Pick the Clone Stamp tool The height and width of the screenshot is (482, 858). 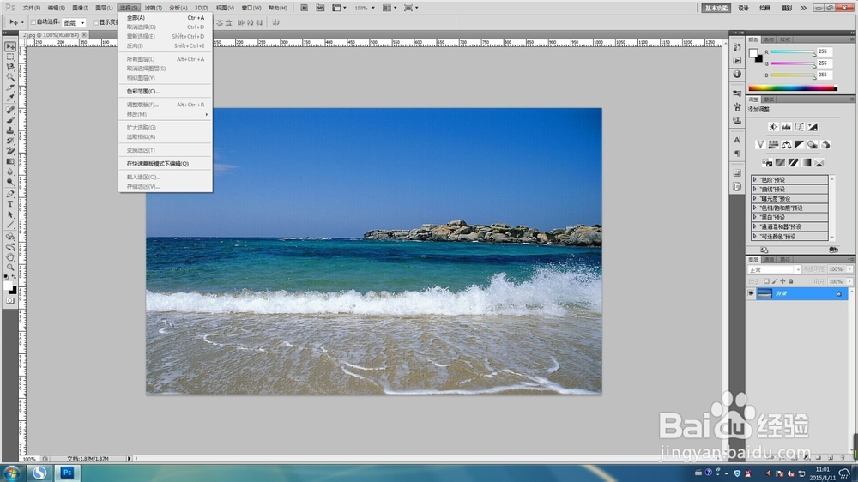11,130
